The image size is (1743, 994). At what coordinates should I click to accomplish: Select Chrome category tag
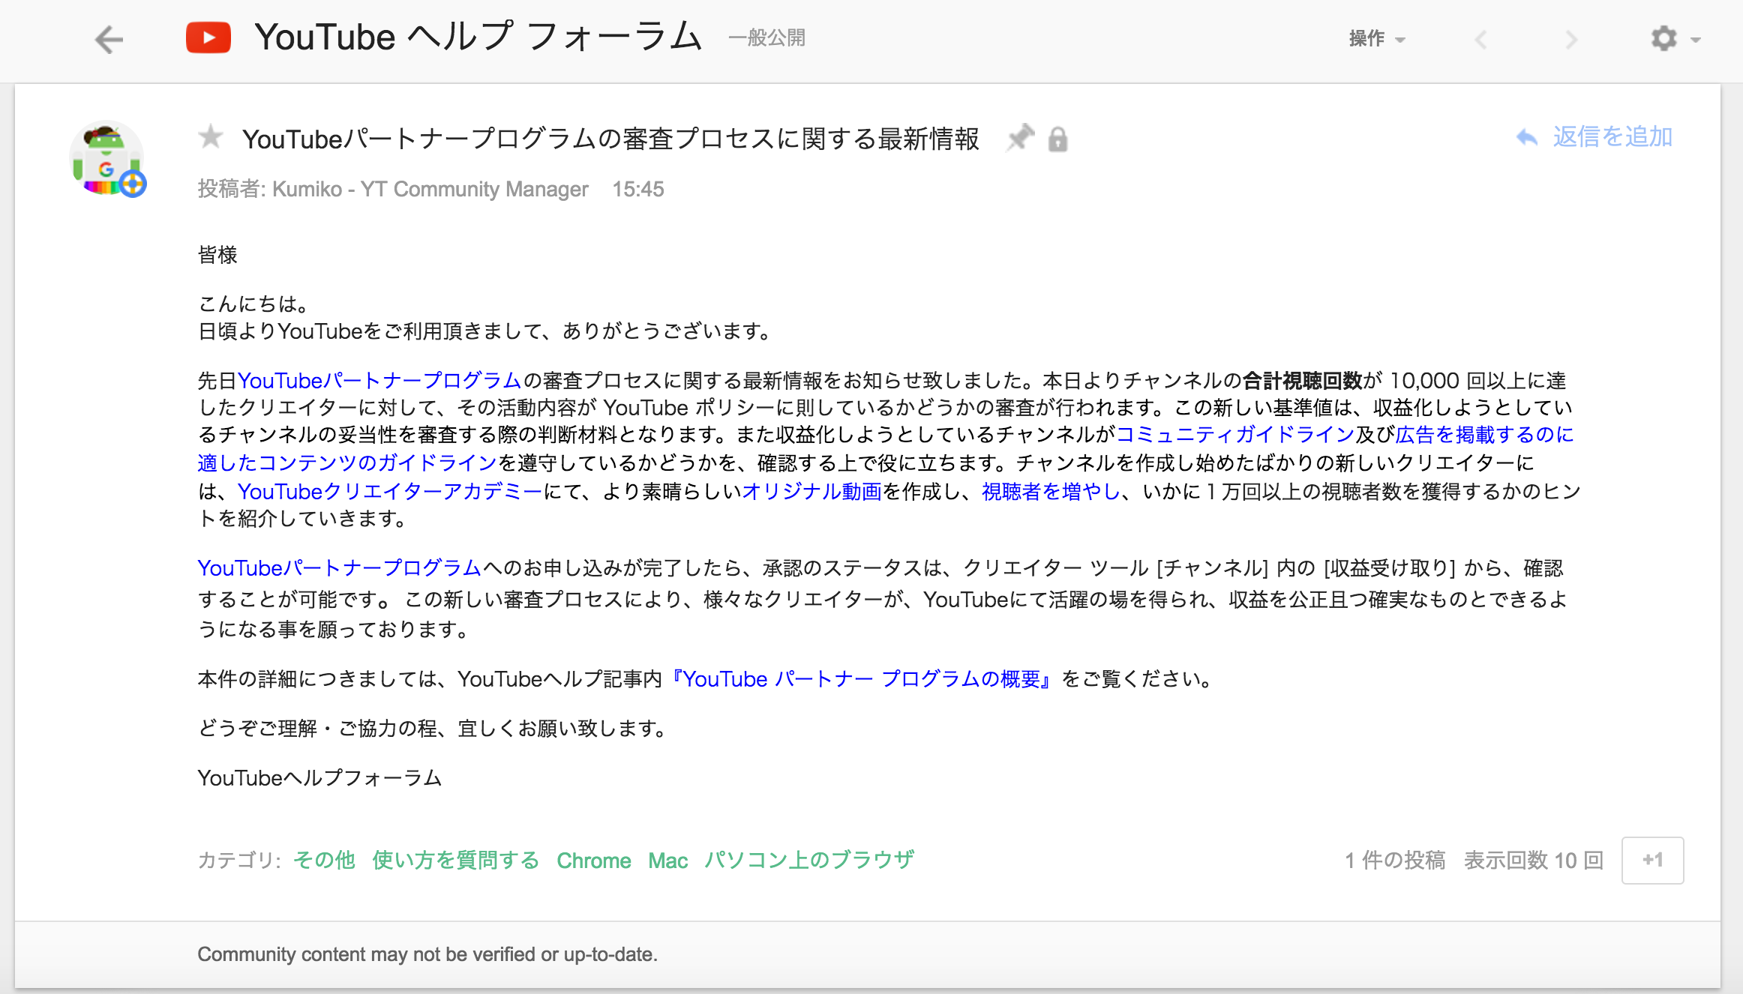tap(593, 860)
